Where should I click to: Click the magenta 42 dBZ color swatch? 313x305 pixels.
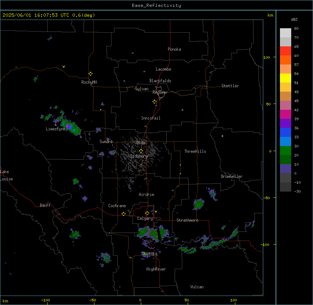[285, 114]
